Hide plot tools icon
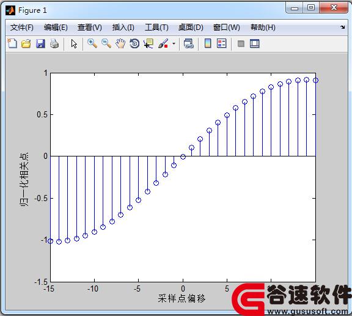352x316 pixels. [241, 43]
